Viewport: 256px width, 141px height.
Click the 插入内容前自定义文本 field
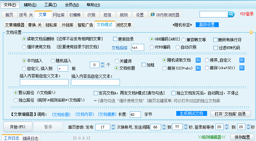[x=44, y=82]
